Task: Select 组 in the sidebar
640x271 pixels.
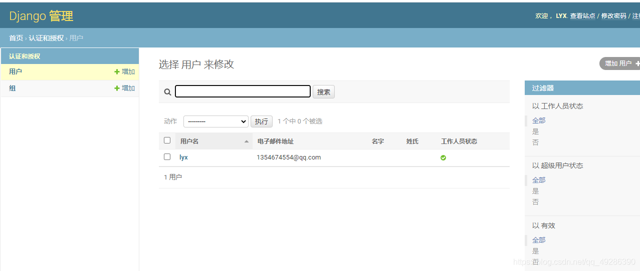Action: click(12, 88)
